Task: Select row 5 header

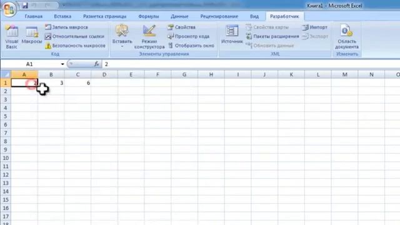Action: 6,116
